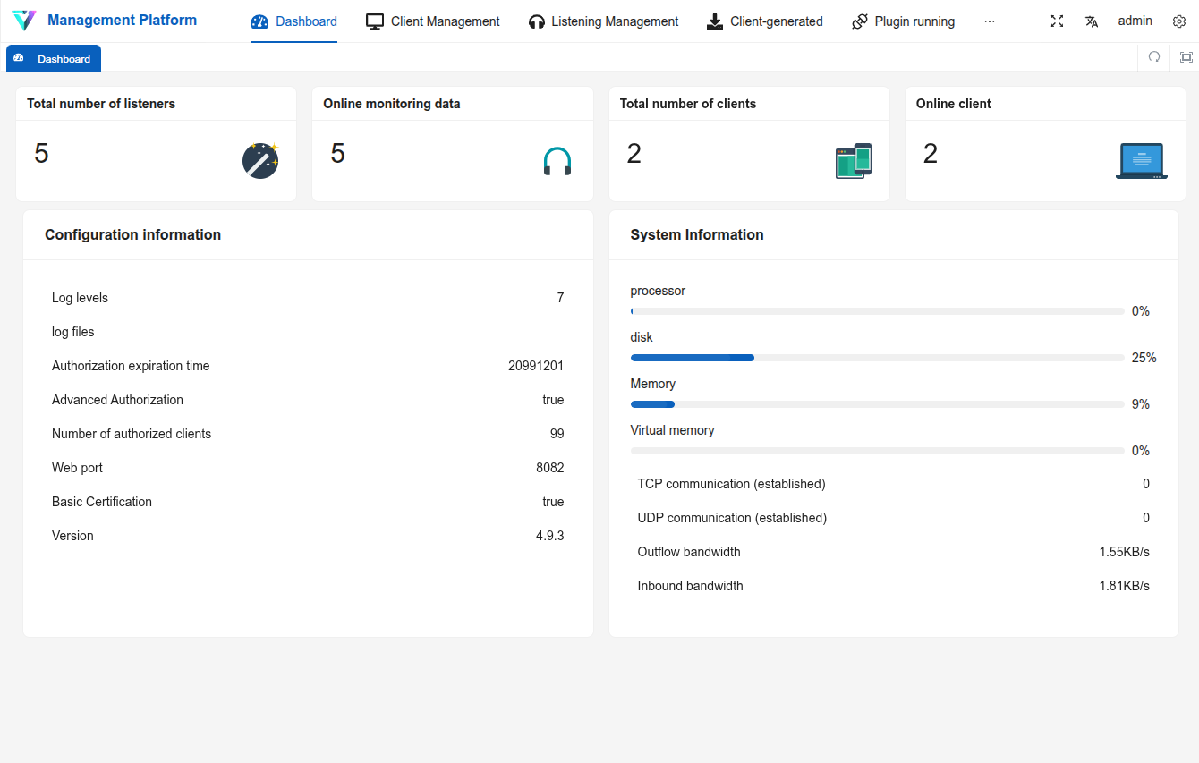This screenshot has height=763, width=1199.
Task: Click the disk usage progress bar
Action: [x=877, y=358]
